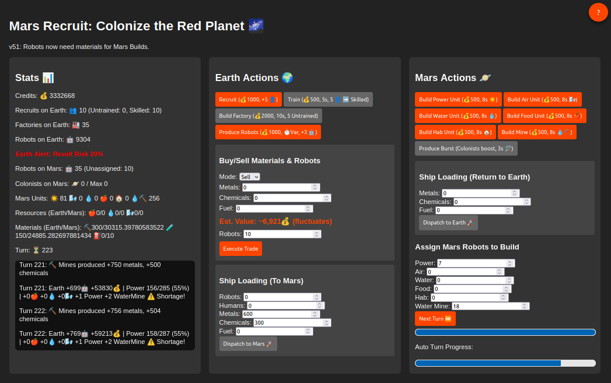The image size is (611, 383).
Task: Click the Recruit button
Action: click(x=248, y=99)
